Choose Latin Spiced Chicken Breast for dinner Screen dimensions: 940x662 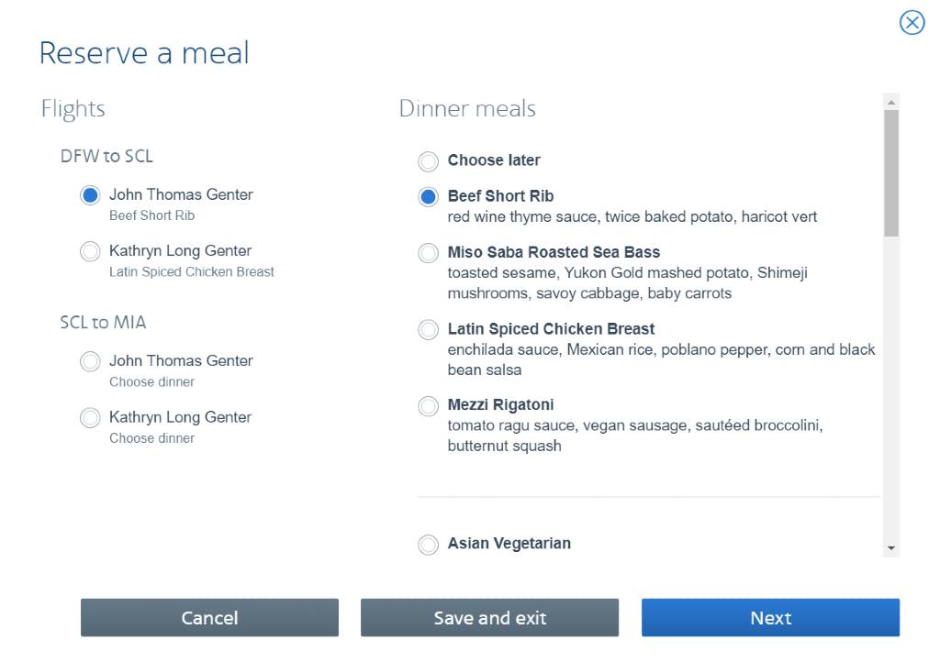428,329
